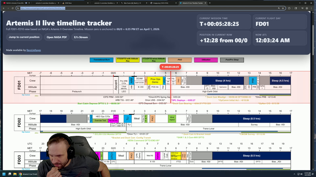Click the Current Mission Time T+00:05:28:25 value
The height and width of the screenshot is (177, 316).
219,24
